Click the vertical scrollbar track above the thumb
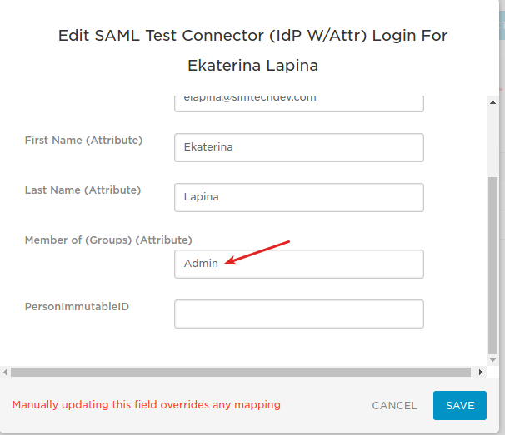The height and width of the screenshot is (435, 505). point(492,143)
